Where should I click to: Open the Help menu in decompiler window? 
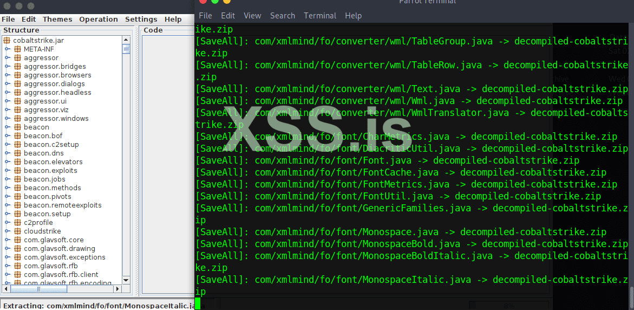(x=173, y=19)
